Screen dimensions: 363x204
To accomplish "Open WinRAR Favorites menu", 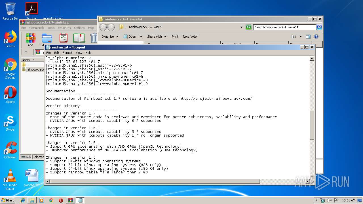I will pos(64,28).
